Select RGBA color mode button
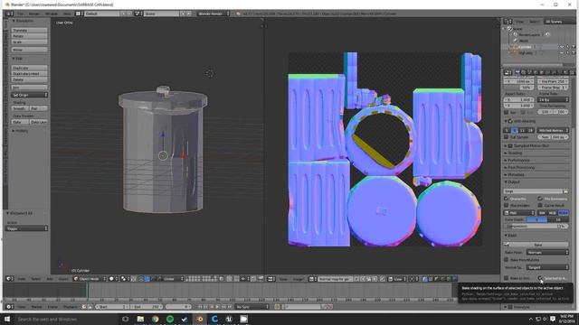The image size is (579, 325). pos(563,213)
